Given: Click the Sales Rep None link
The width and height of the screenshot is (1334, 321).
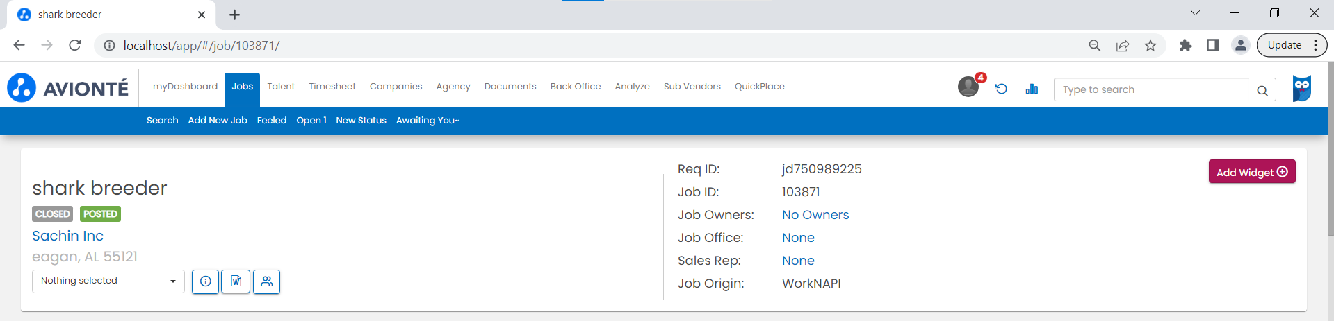Looking at the screenshot, I should 798,261.
